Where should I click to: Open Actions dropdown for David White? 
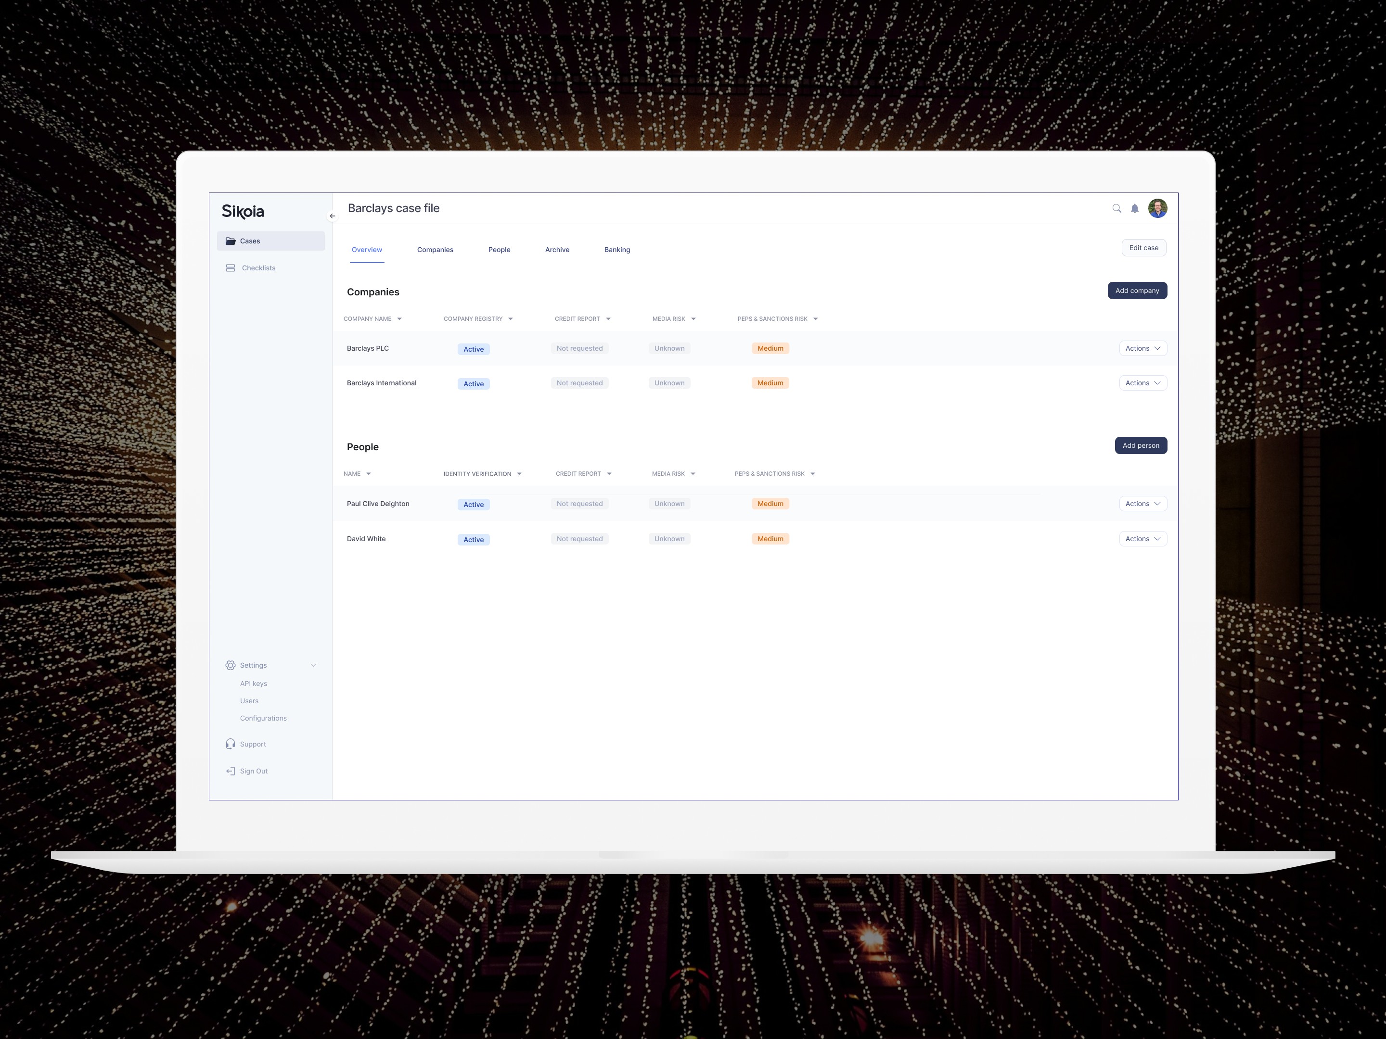coord(1143,539)
